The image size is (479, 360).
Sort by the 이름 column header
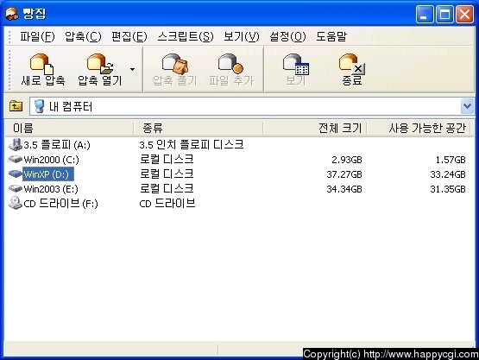70,128
